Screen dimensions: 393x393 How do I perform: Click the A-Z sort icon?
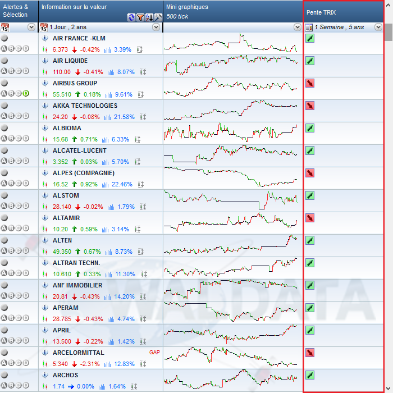(x=149, y=17)
